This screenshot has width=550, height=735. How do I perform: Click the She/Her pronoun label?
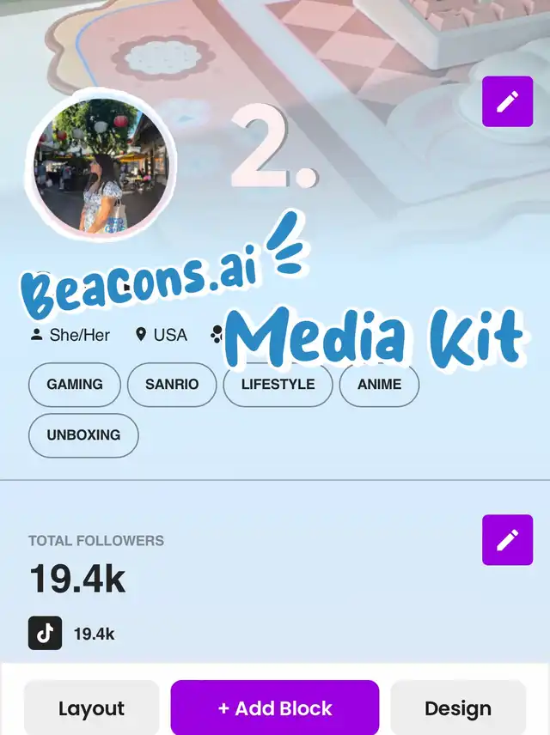pyautogui.click(x=79, y=335)
